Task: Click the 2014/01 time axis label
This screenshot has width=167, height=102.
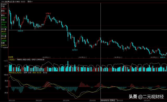Action: (x=93, y=100)
